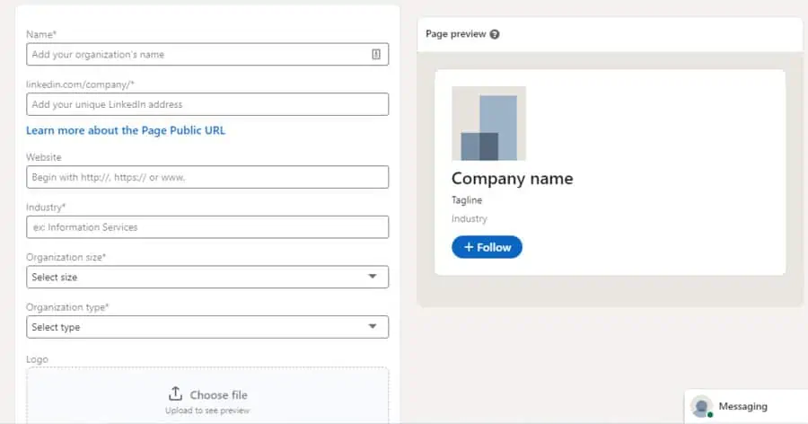Click the dropdown arrow beside Select size
The image size is (808, 424).
coord(373,277)
